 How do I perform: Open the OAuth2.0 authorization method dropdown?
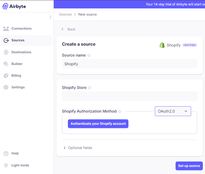click(x=173, y=111)
